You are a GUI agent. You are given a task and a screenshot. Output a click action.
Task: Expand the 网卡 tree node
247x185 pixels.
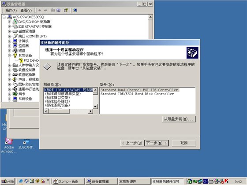coord(10,94)
